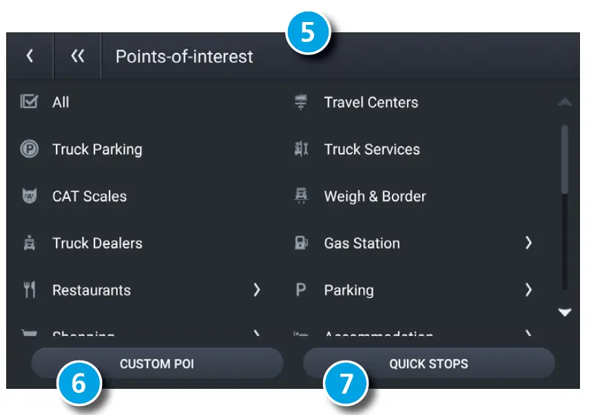This screenshot has height=415, width=591.
Task: Select the Weigh & Border category label
Action: [x=375, y=196]
